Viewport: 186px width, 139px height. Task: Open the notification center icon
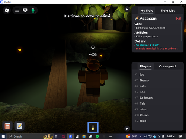click(x=180, y=136)
